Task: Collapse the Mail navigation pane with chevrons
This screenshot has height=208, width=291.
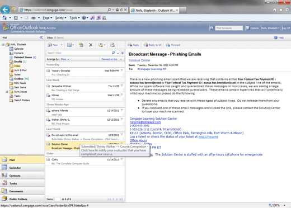Action: click(x=41, y=37)
